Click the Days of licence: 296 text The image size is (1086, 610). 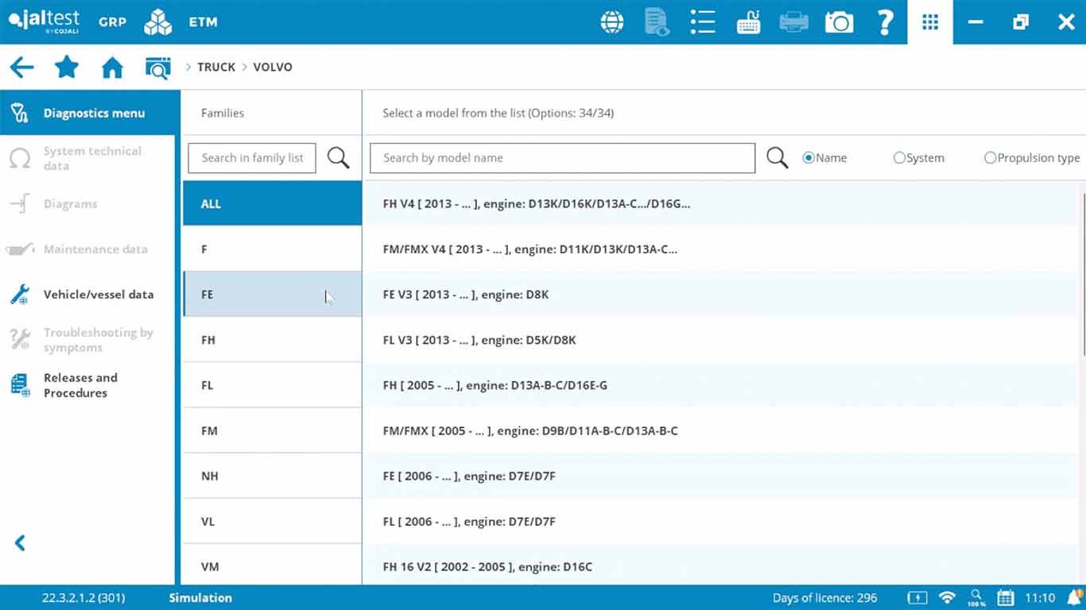pos(824,598)
